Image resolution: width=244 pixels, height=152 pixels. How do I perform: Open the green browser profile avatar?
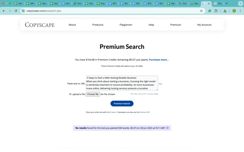click(234, 11)
